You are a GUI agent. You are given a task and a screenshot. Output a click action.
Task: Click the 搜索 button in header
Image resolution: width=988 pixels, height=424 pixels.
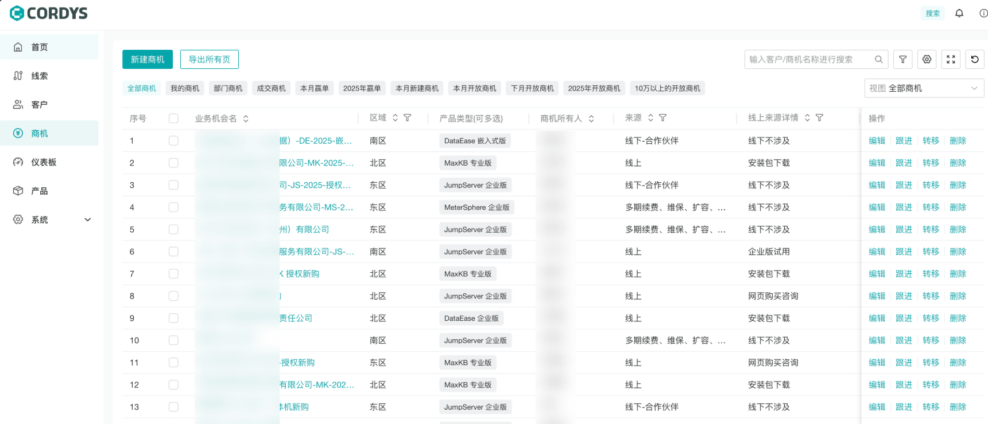coord(933,13)
